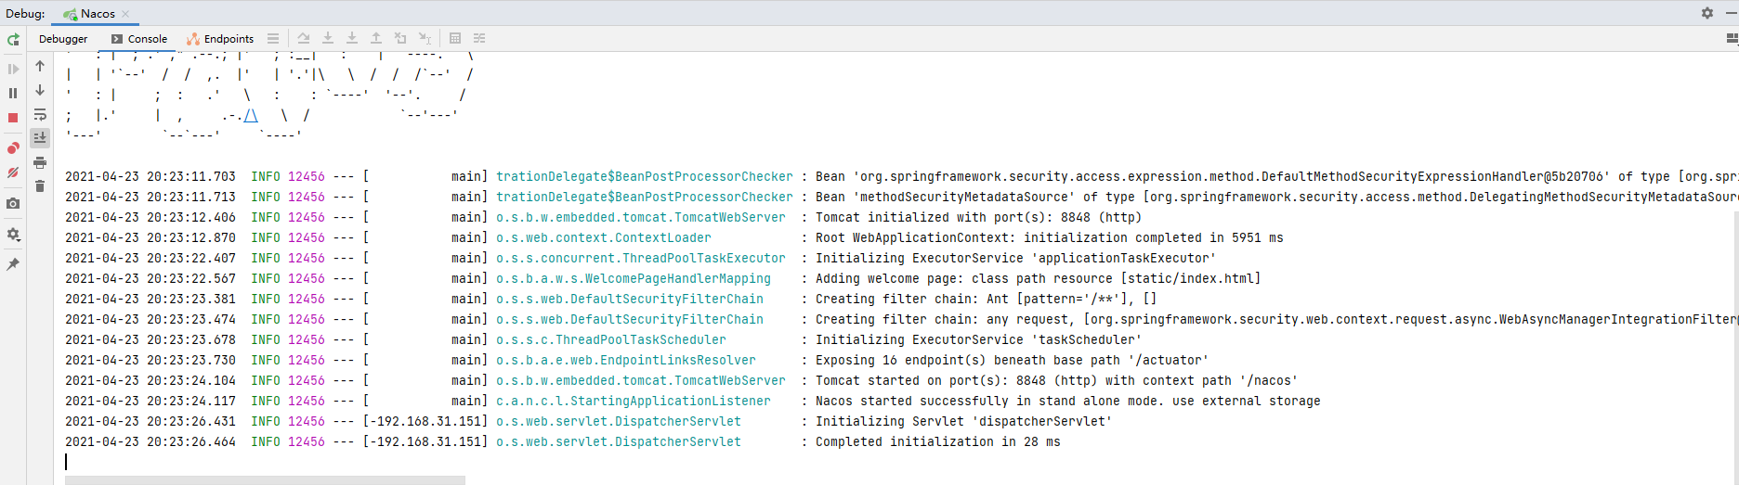The height and width of the screenshot is (485, 1739).
Task: Click the WelcomePageHandlerMapping logger name
Action: [x=634, y=278]
